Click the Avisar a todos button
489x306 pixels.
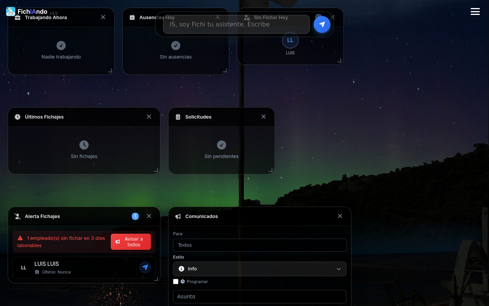pyautogui.click(x=131, y=242)
